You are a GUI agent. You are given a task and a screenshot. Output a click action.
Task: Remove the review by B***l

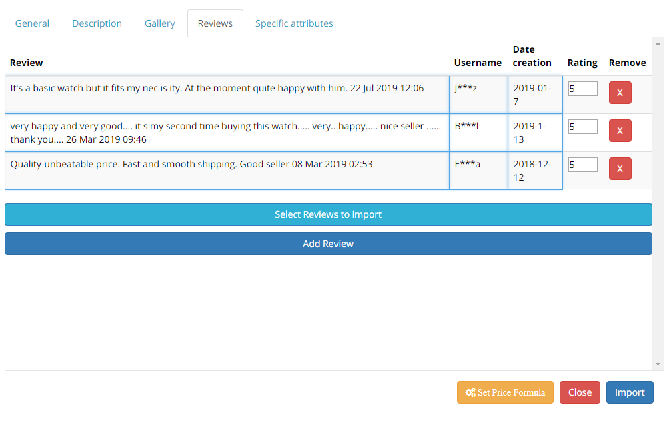(620, 131)
